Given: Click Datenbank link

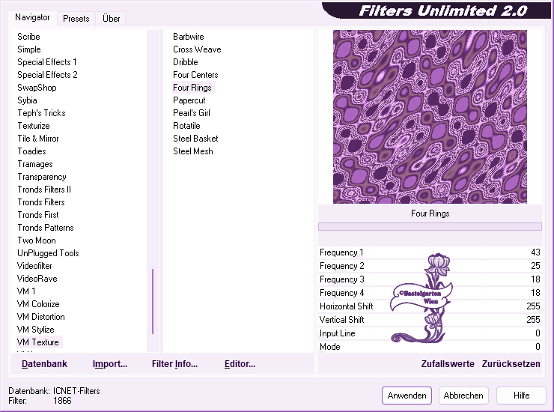Looking at the screenshot, I should tap(44, 364).
